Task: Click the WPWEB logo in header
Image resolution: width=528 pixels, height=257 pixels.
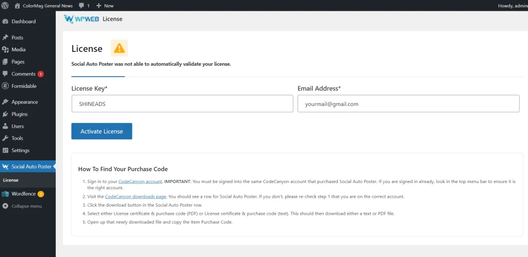Action: coord(81,19)
